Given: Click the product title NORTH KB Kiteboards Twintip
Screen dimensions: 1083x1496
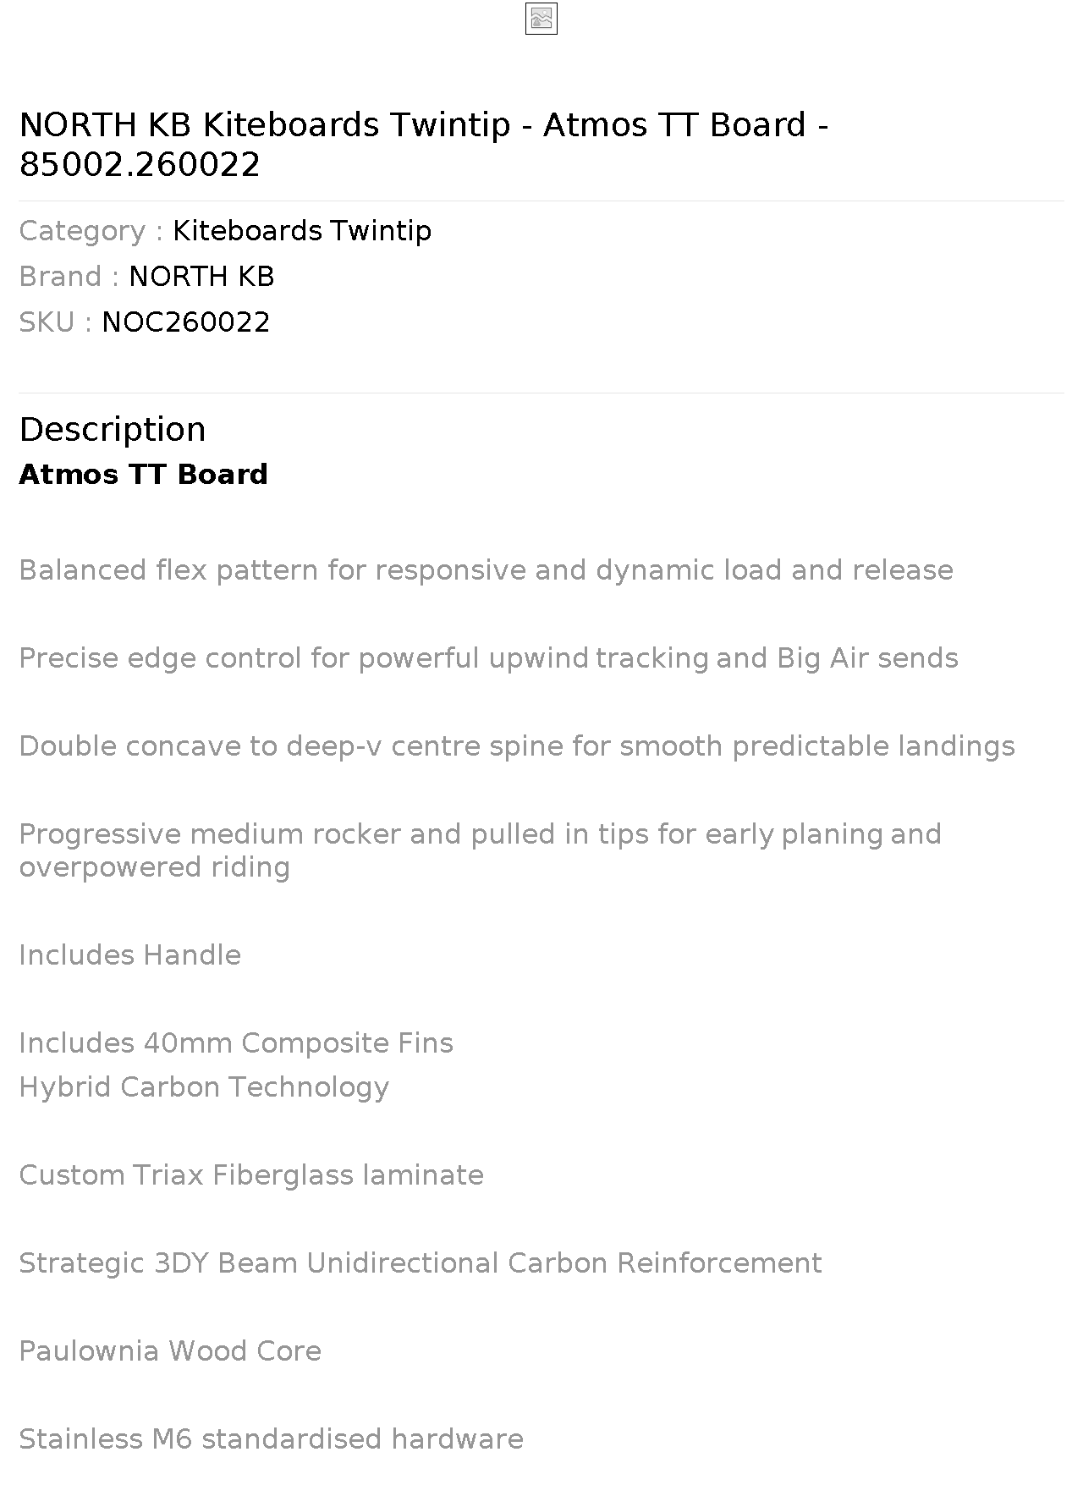Looking at the screenshot, I should click(424, 144).
